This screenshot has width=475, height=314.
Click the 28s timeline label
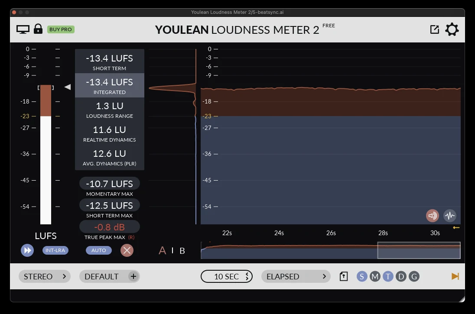383,233
